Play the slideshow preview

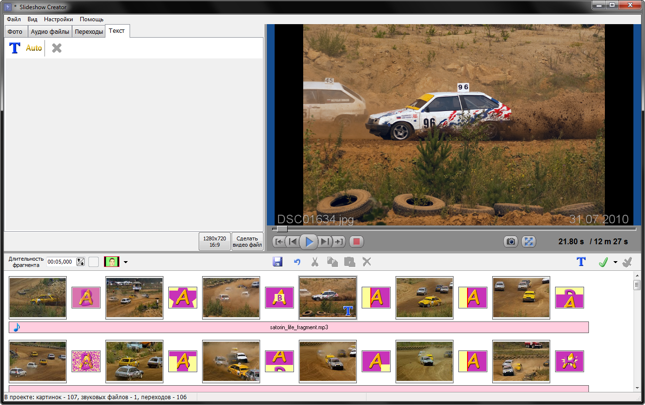coord(309,241)
